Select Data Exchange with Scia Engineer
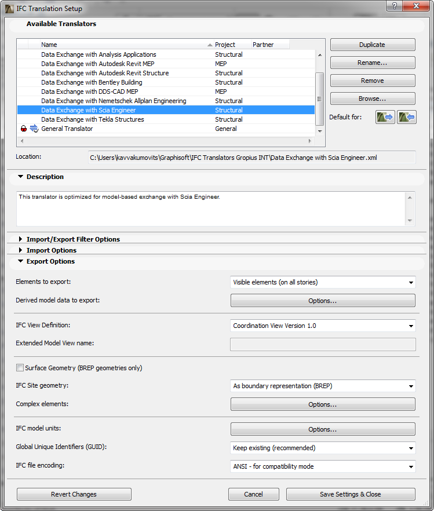Viewport: 434px width, 511px height. (x=166, y=110)
